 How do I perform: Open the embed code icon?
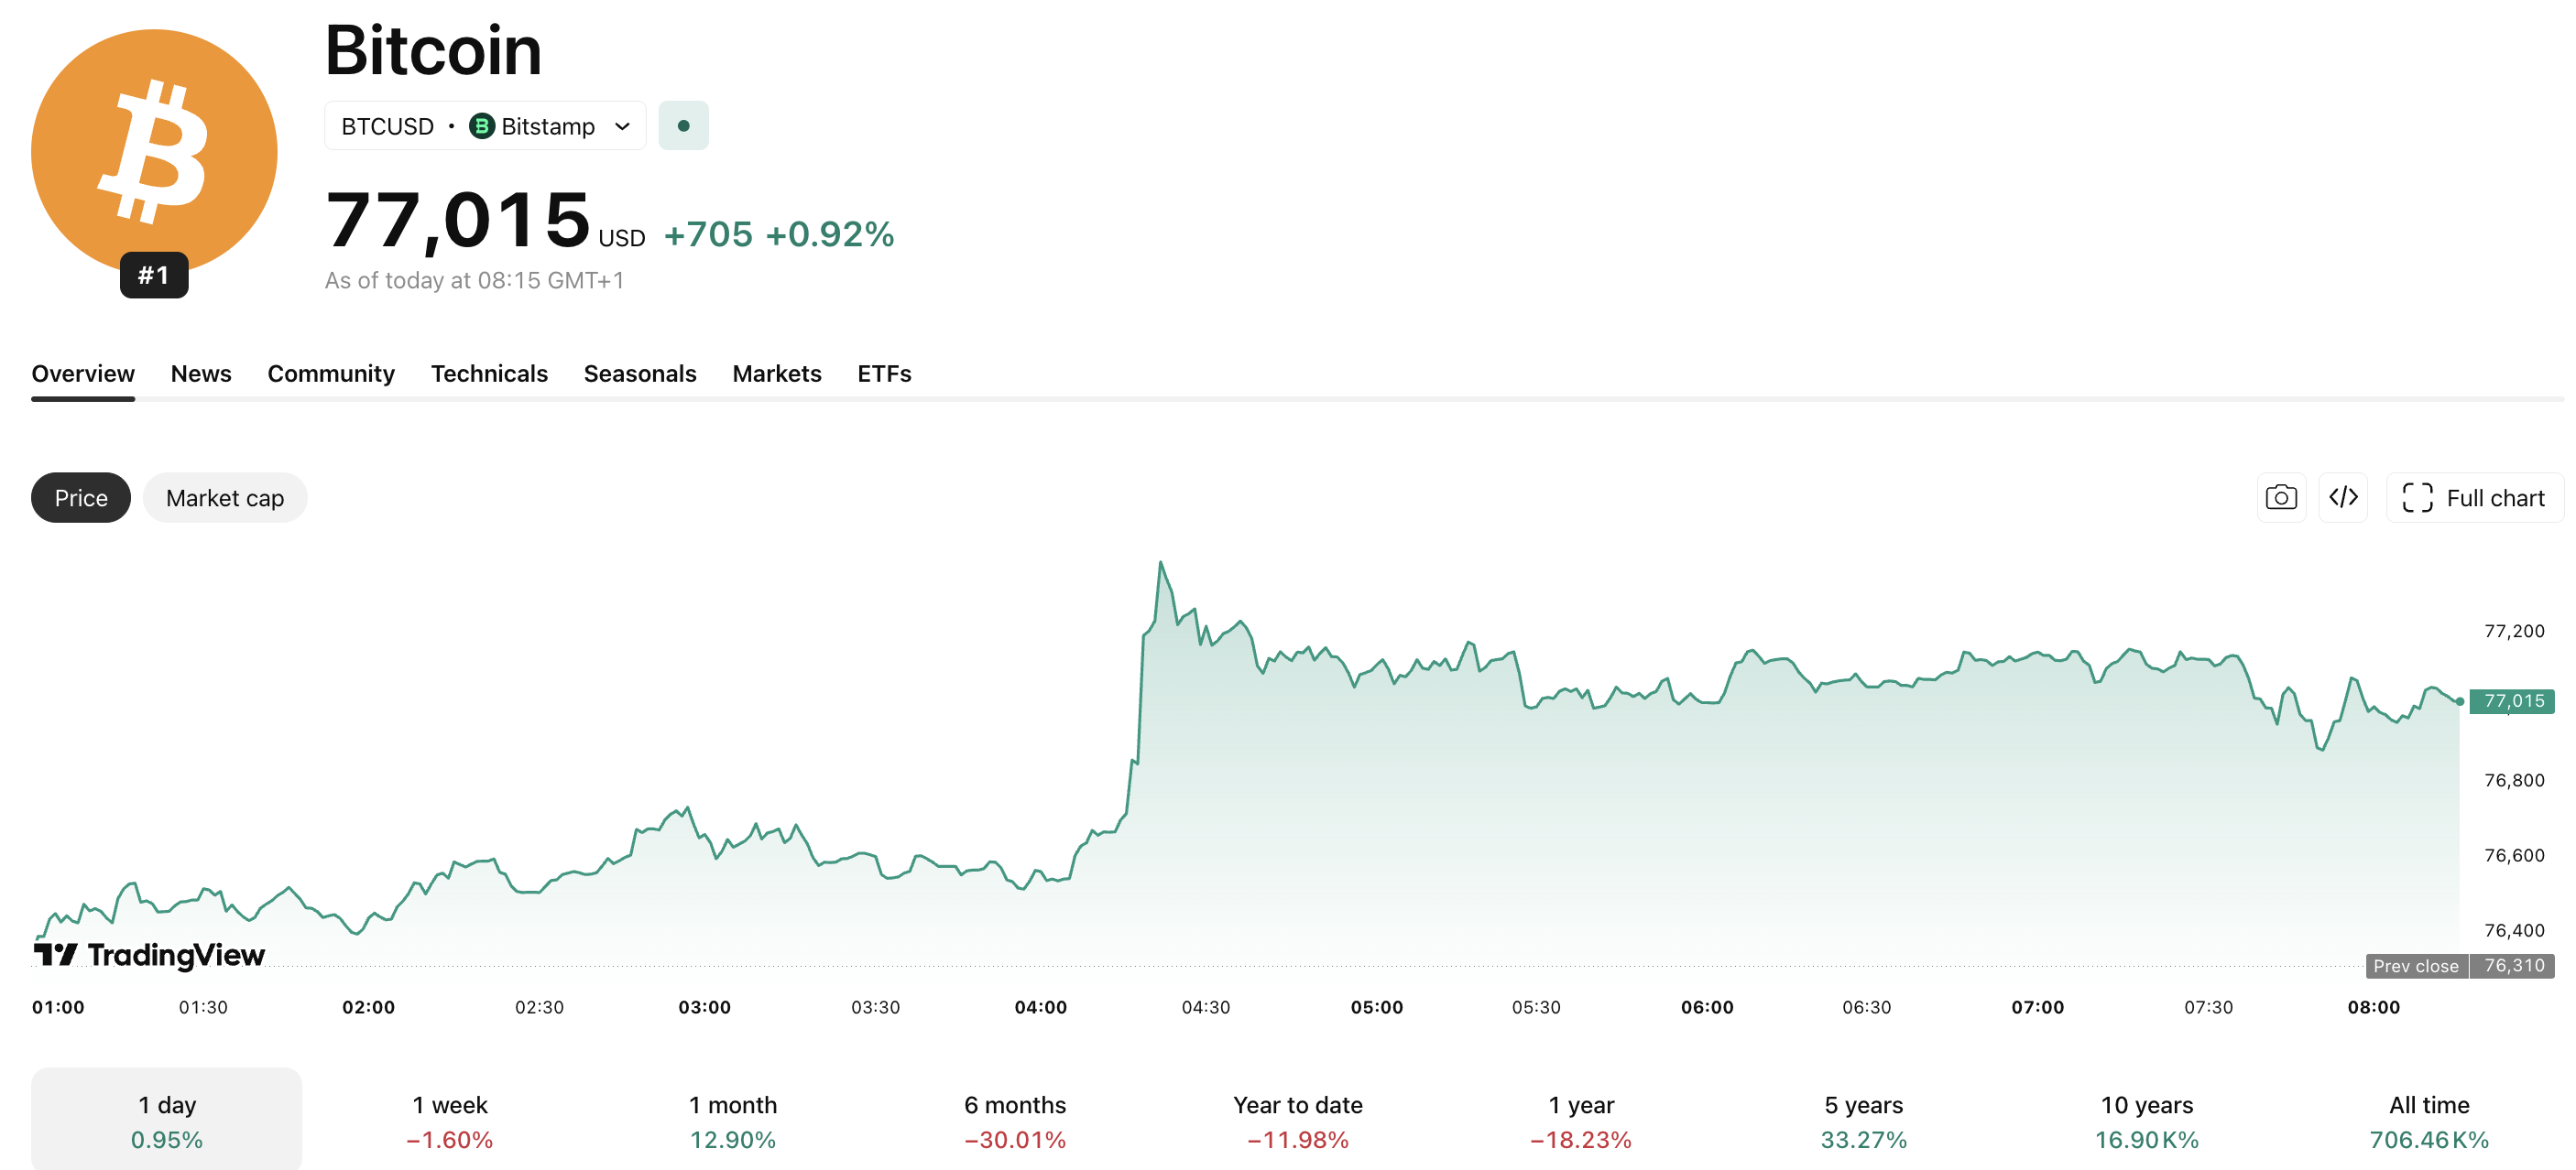tap(2343, 498)
